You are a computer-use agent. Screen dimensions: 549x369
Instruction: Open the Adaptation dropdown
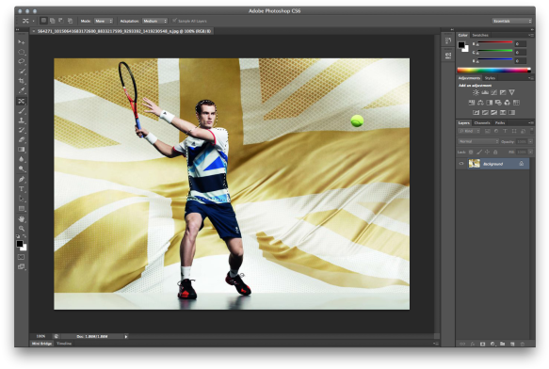coord(154,21)
